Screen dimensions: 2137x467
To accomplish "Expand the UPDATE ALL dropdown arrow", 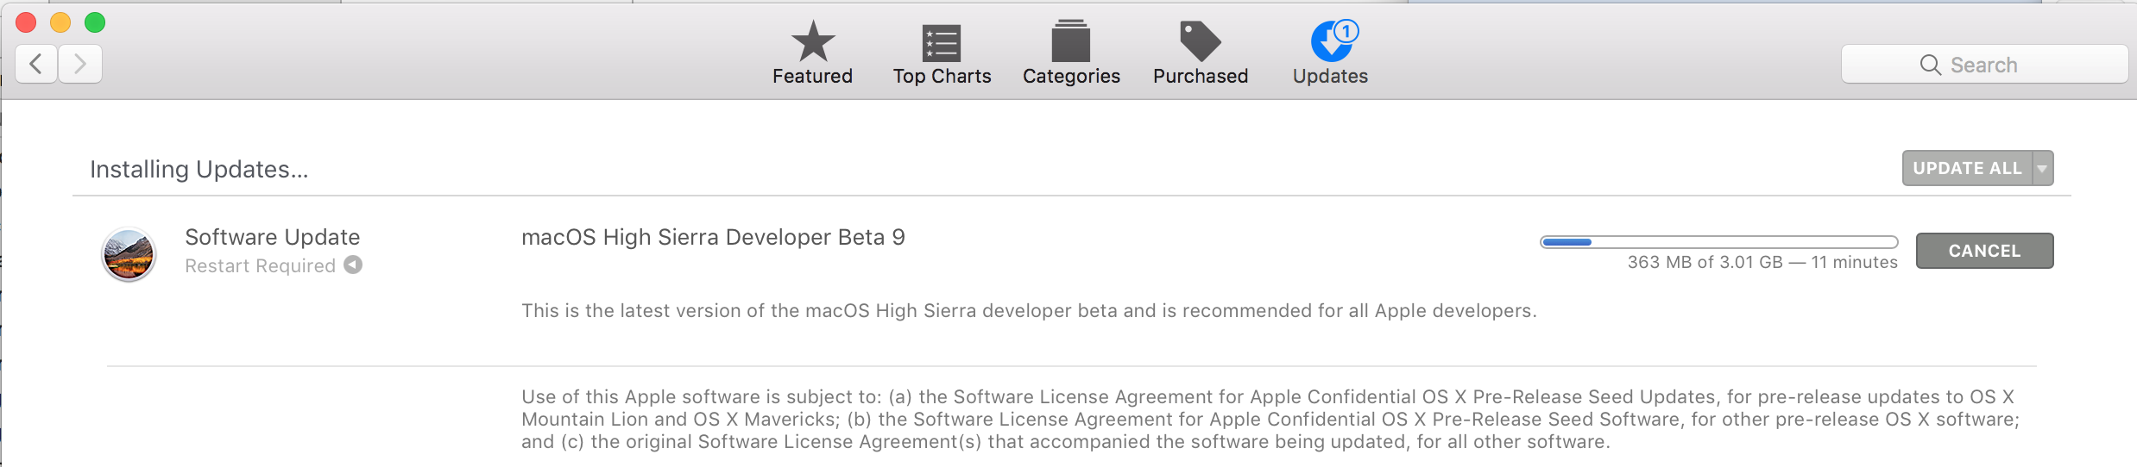I will [x=2042, y=168].
